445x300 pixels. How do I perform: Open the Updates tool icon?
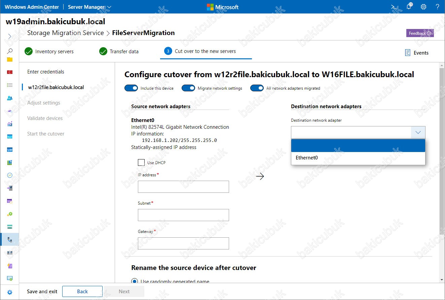coord(10,278)
